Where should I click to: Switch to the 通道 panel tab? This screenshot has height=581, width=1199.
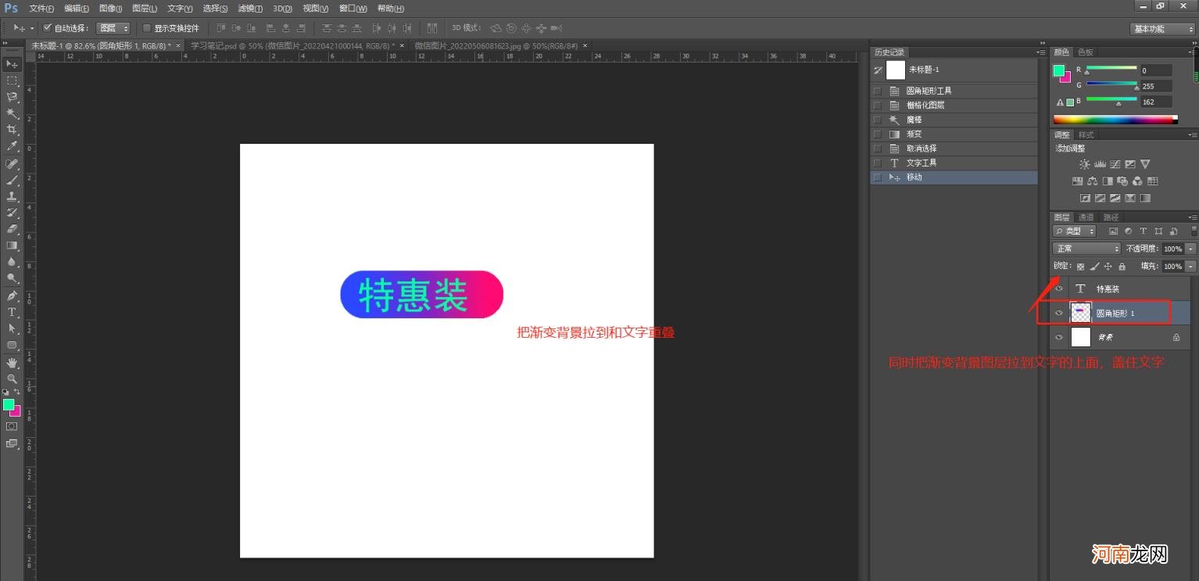coord(1086,217)
